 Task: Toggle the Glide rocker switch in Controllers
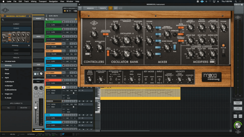[88, 54]
